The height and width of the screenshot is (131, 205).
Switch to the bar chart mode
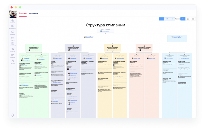point(188,19)
